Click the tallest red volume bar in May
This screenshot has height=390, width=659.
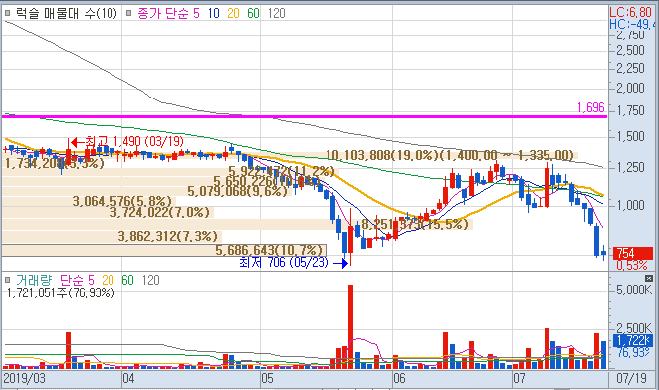coord(351,327)
